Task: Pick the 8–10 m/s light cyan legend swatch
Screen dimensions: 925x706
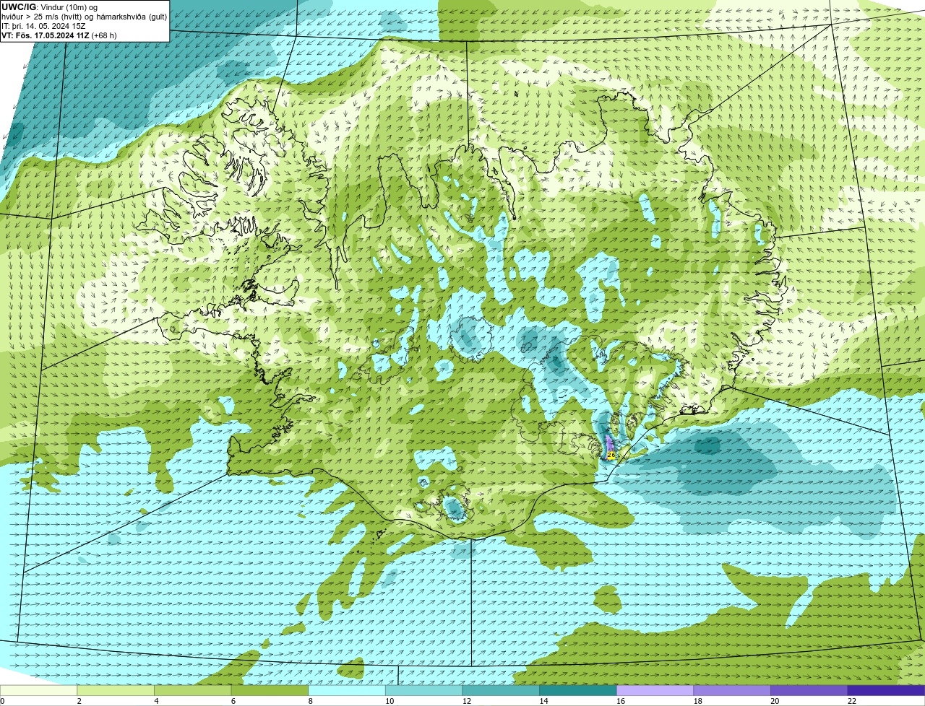Action: [347, 690]
